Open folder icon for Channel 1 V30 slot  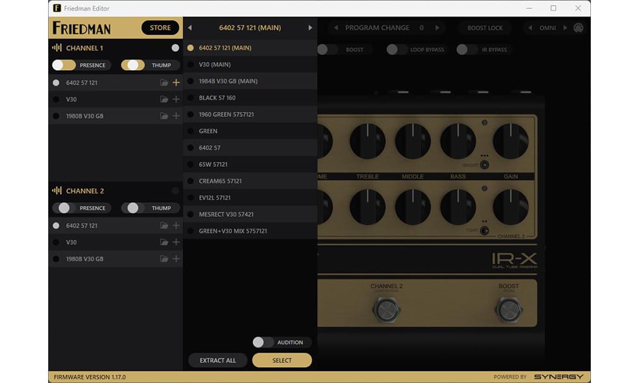click(x=164, y=99)
